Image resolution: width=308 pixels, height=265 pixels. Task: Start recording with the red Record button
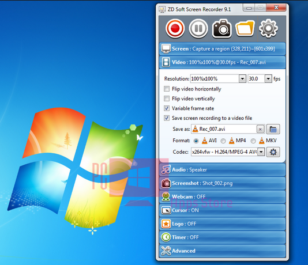pos(175,28)
